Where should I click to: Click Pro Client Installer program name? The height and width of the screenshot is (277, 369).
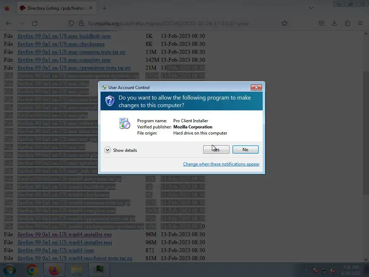tap(191, 120)
